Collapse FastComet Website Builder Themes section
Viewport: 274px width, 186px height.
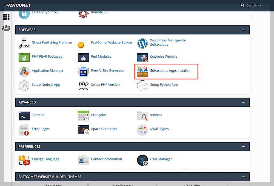tap(244, 177)
